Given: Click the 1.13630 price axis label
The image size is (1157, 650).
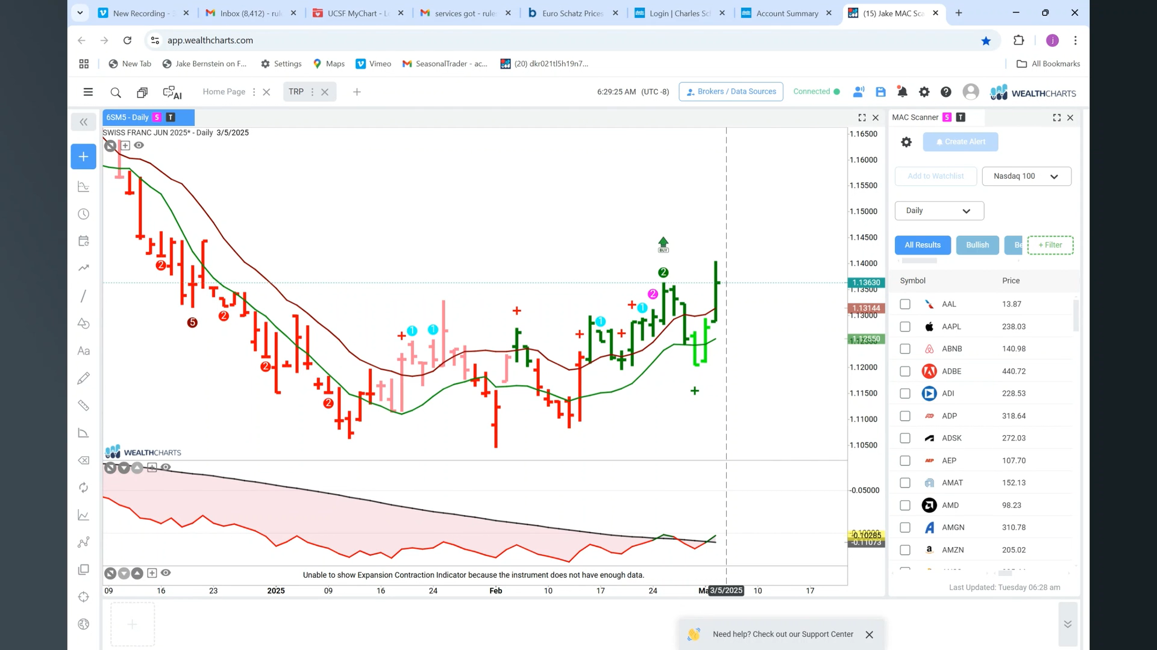Looking at the screenshot, I should click(866, 282).
